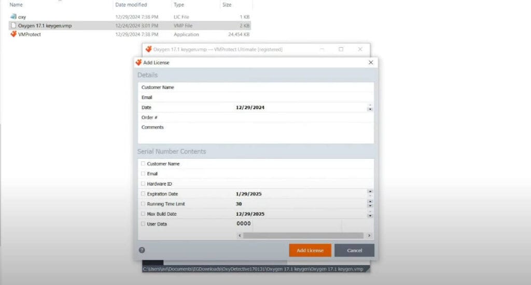
Task: Increase the Running Time Limit value
Action: [370, 202]
